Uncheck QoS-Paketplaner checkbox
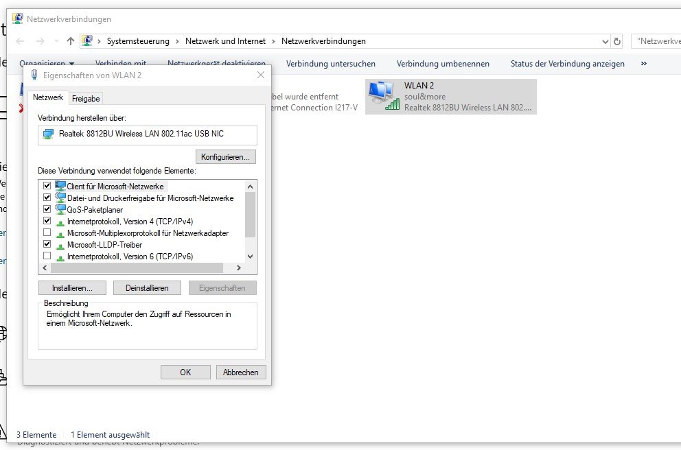The height and width of the screenshot is (450, 681). (47, 209)
